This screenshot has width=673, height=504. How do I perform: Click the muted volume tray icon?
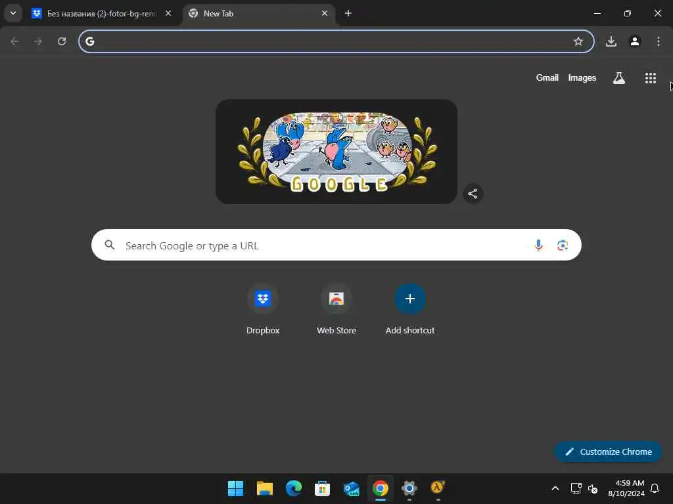(593, 488)
